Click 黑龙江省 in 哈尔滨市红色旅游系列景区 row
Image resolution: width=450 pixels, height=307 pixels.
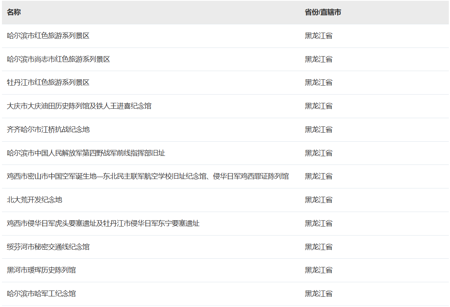click(x=318, y=36)
